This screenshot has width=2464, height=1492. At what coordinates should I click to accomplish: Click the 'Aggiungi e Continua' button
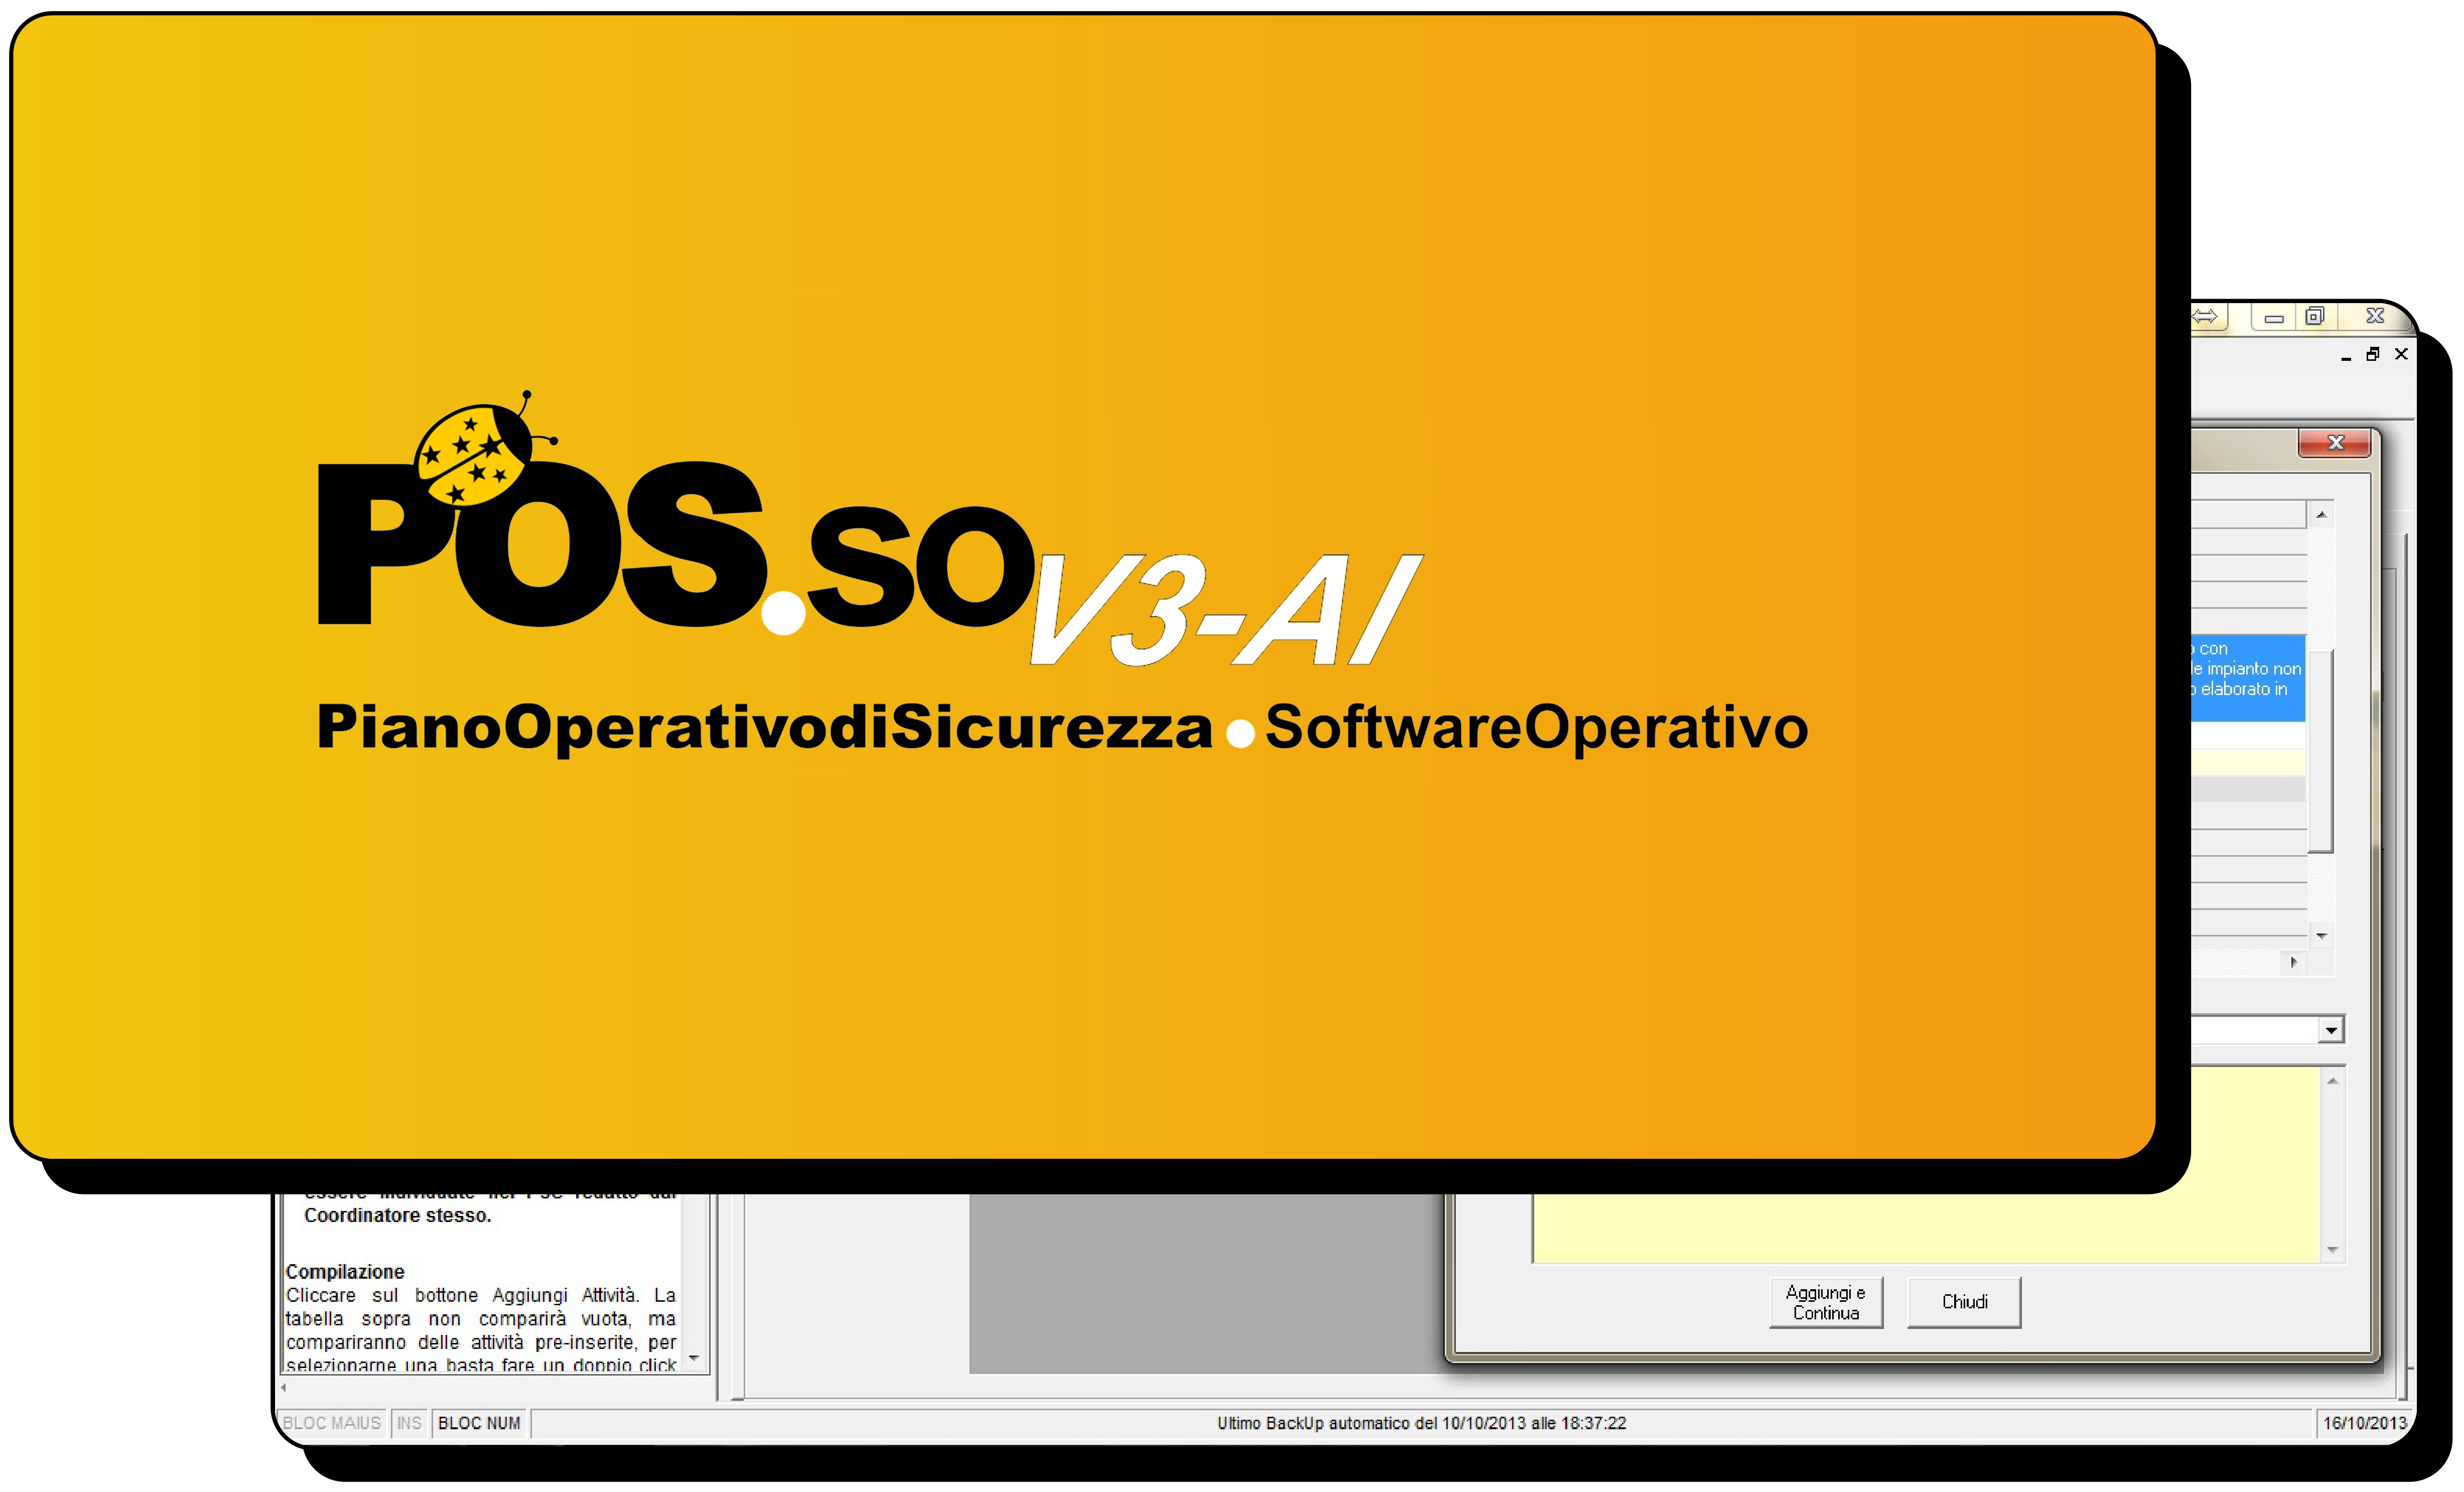[x=1825, y=1302]
